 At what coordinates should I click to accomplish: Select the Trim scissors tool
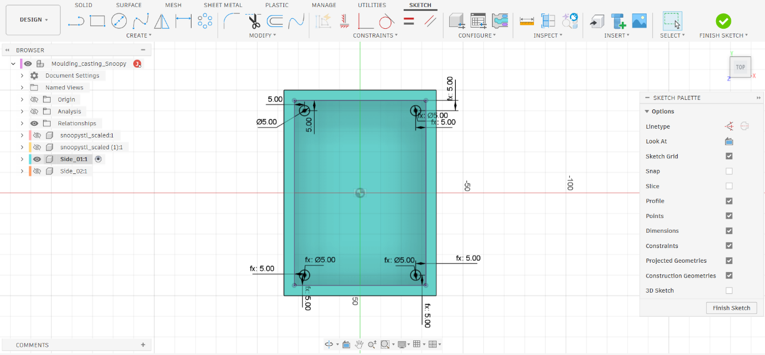click(254, 22)
